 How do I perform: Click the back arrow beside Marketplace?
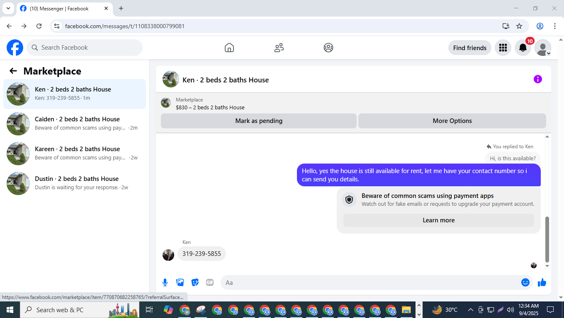[13, 71]
